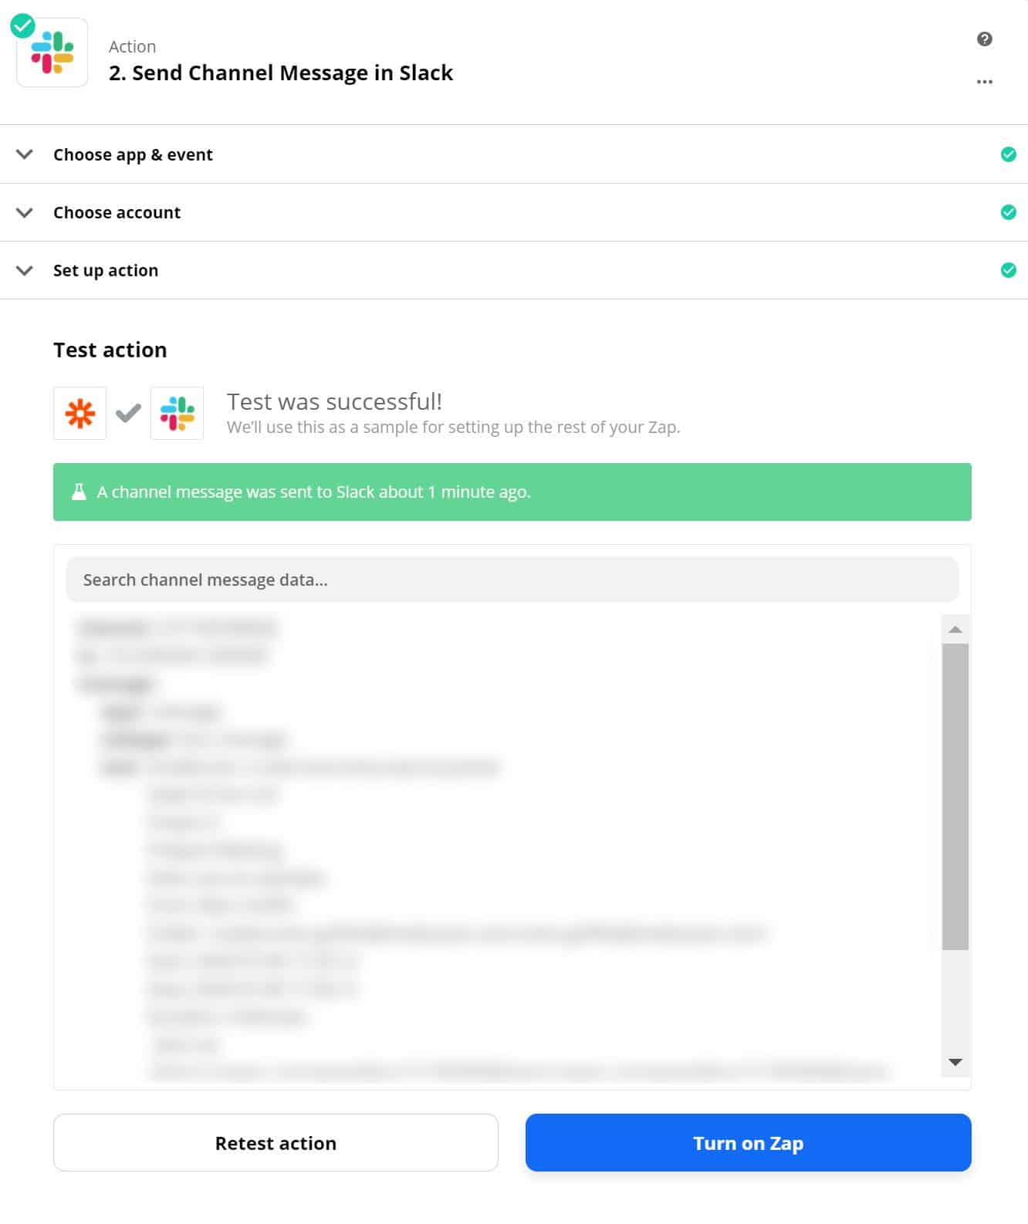This screenshot has width=1028, height=1224.
Task: Open the Choose account section label
Action: pos(117,213)
